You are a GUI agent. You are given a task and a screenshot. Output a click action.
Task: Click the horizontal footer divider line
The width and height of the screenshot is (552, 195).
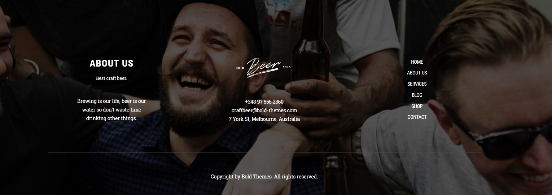click(264, 153)
